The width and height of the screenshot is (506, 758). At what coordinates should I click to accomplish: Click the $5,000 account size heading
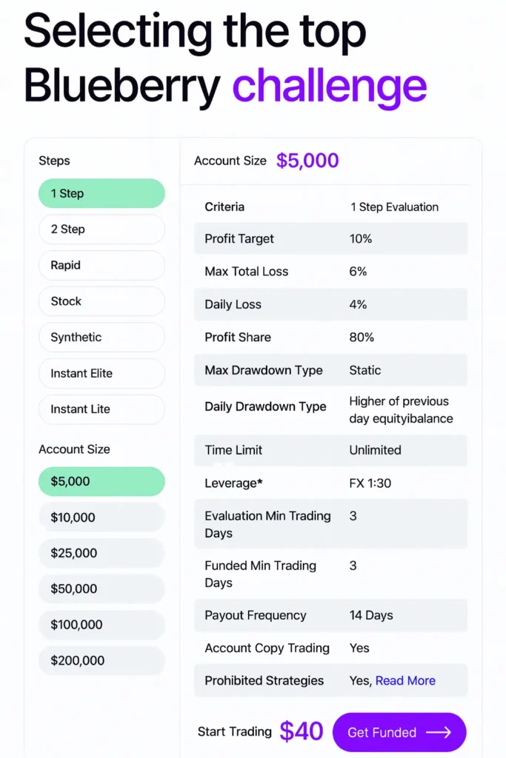[307, 161]
